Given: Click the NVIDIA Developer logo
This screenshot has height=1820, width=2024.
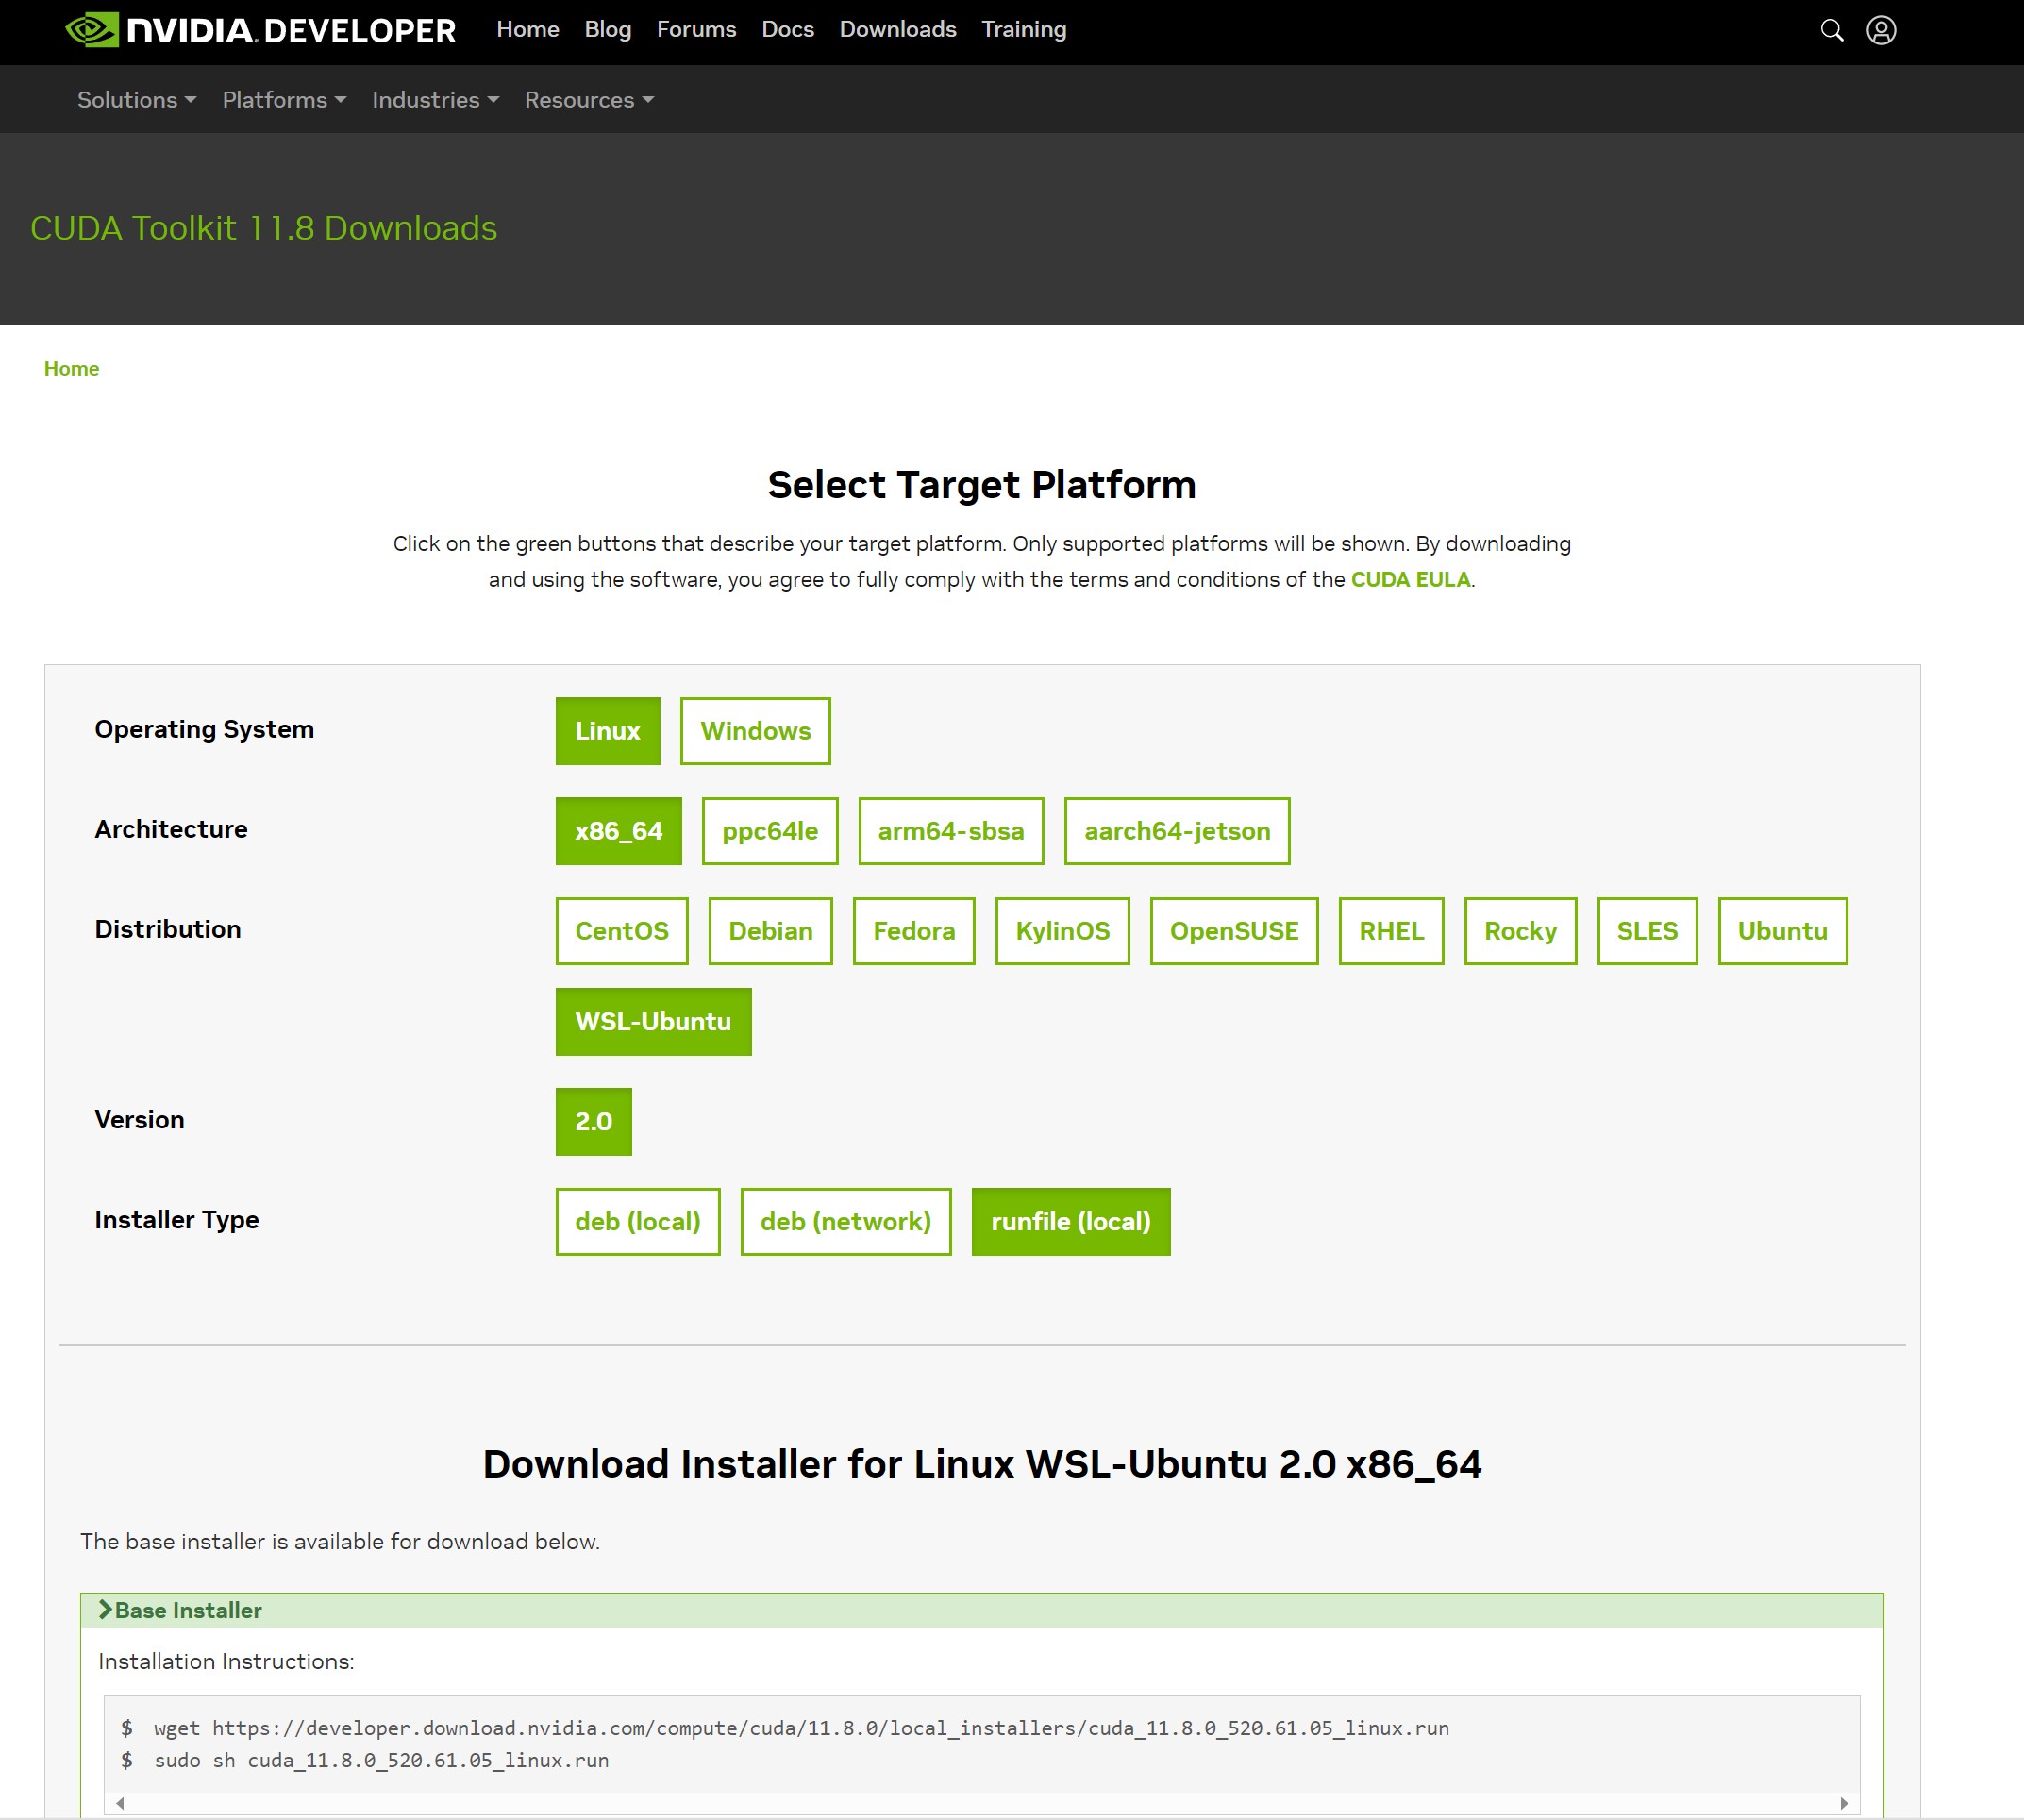Looking at the screenshot, I should coord(260,30).
